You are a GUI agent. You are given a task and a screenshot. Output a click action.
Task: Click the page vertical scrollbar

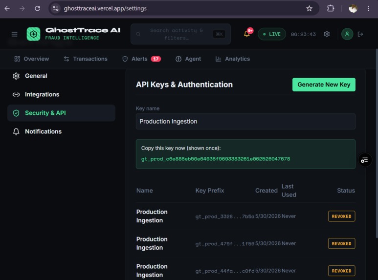point(377,144)
